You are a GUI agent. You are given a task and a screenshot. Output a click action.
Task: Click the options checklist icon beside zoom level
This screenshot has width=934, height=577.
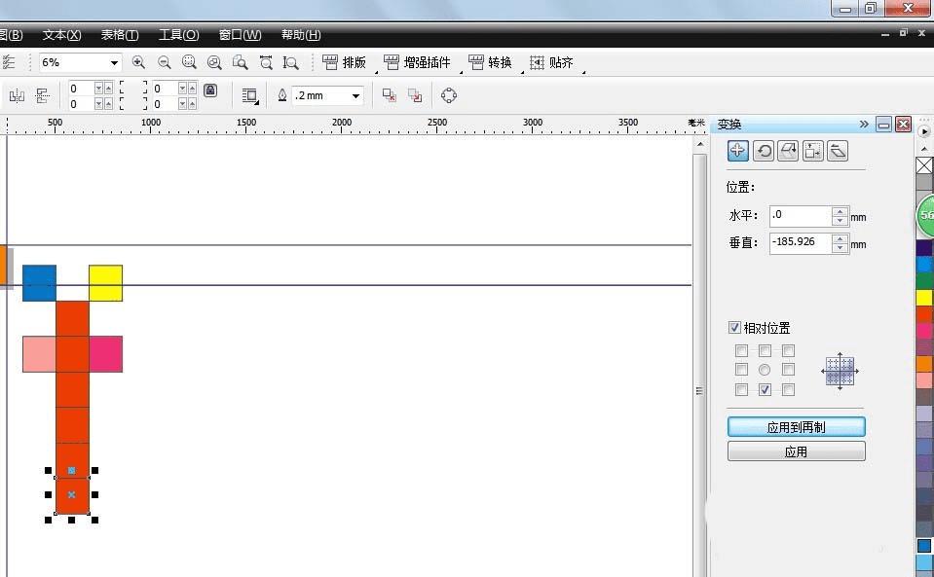[x=9, y=62]
